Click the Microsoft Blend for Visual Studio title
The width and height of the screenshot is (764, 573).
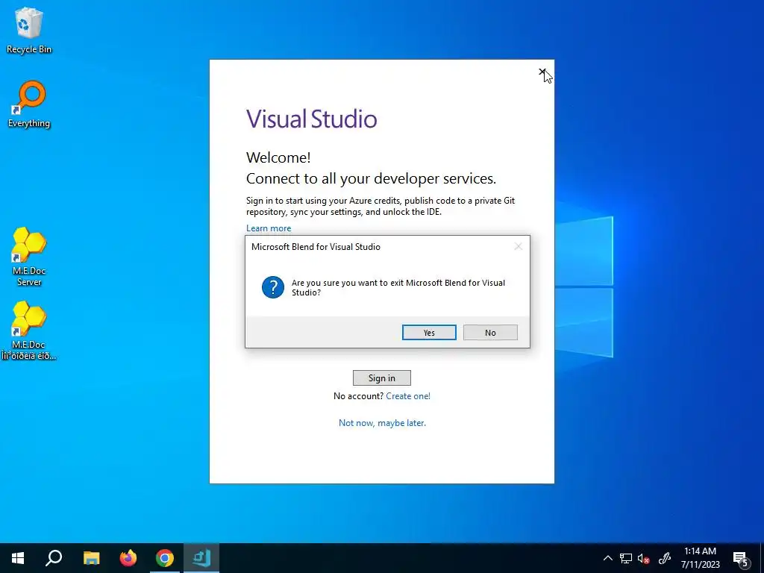point(316,246)
